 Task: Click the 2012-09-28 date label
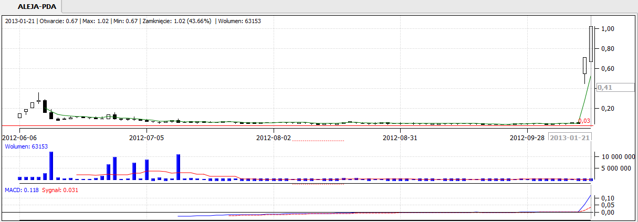tap(528, 138)
